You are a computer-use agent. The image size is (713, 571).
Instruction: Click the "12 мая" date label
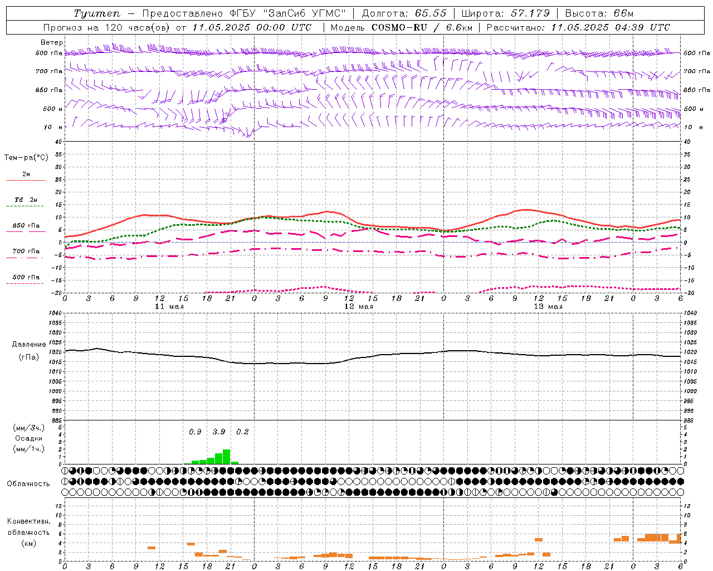click(359, 307)
